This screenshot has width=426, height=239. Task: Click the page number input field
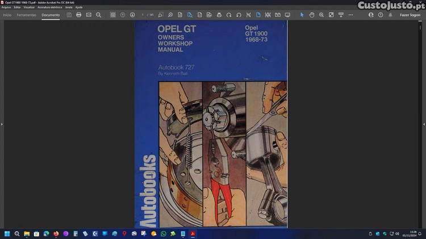144,15
